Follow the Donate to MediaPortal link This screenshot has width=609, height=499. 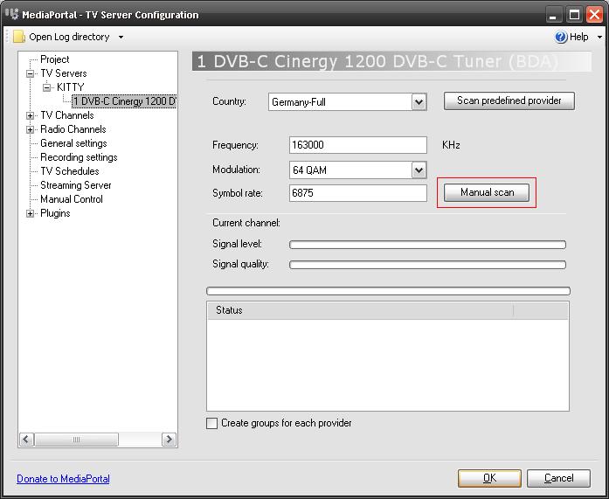[x=63, y=479]
